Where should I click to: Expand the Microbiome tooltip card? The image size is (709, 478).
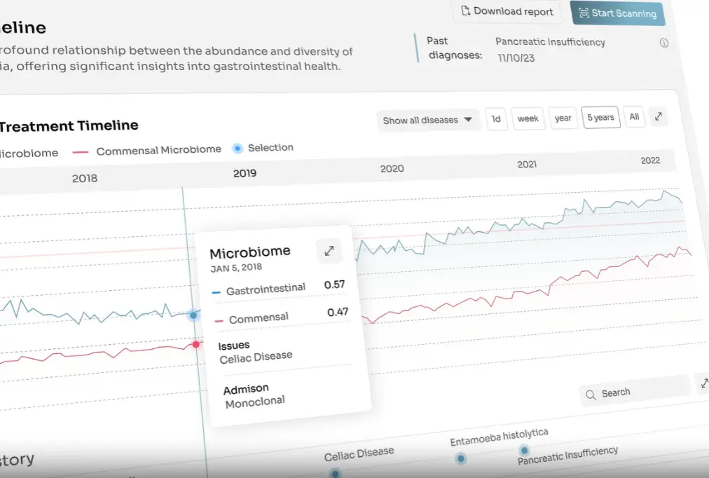pyautogui.click(x=329, y=250)
